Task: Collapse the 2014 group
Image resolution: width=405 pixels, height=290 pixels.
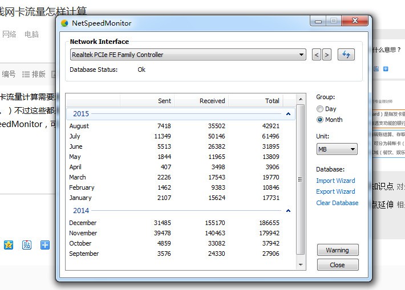Action: pyautogui.click(x=288, y=211)
